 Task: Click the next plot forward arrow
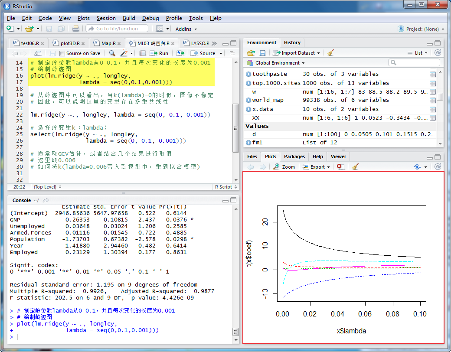click(263, 167)
